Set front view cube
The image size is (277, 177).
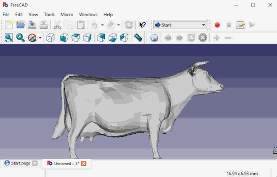64,38
